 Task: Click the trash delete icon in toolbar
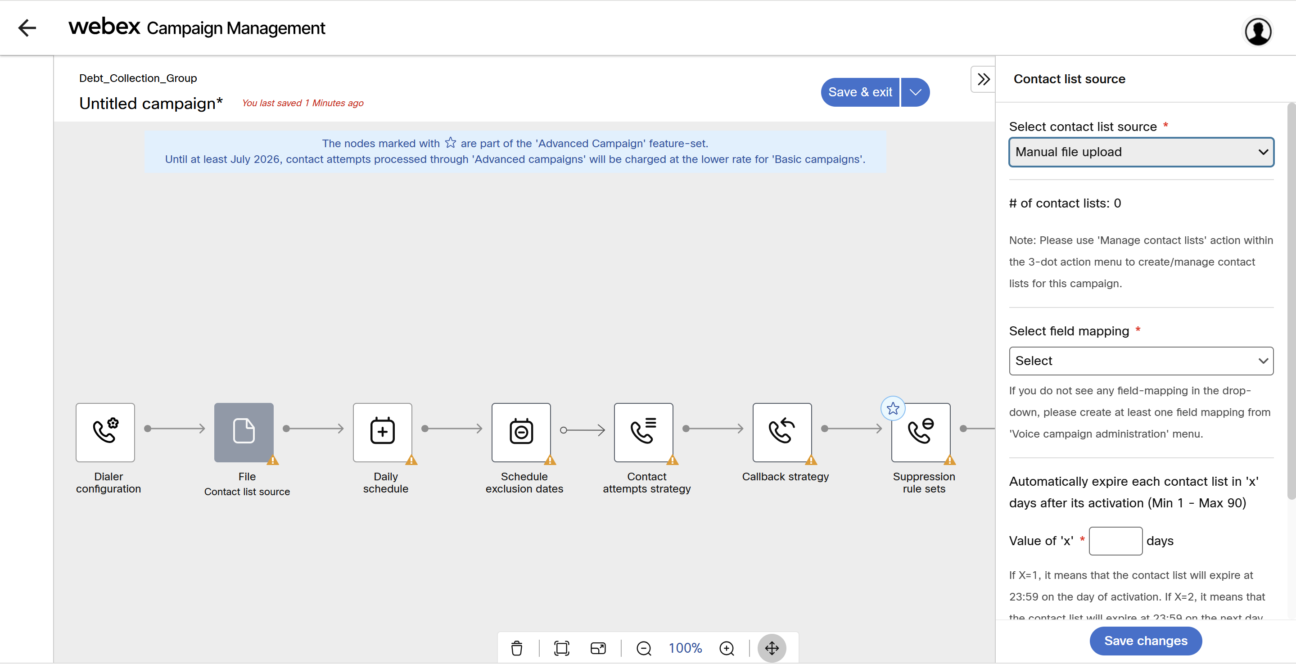click(517, 648)
